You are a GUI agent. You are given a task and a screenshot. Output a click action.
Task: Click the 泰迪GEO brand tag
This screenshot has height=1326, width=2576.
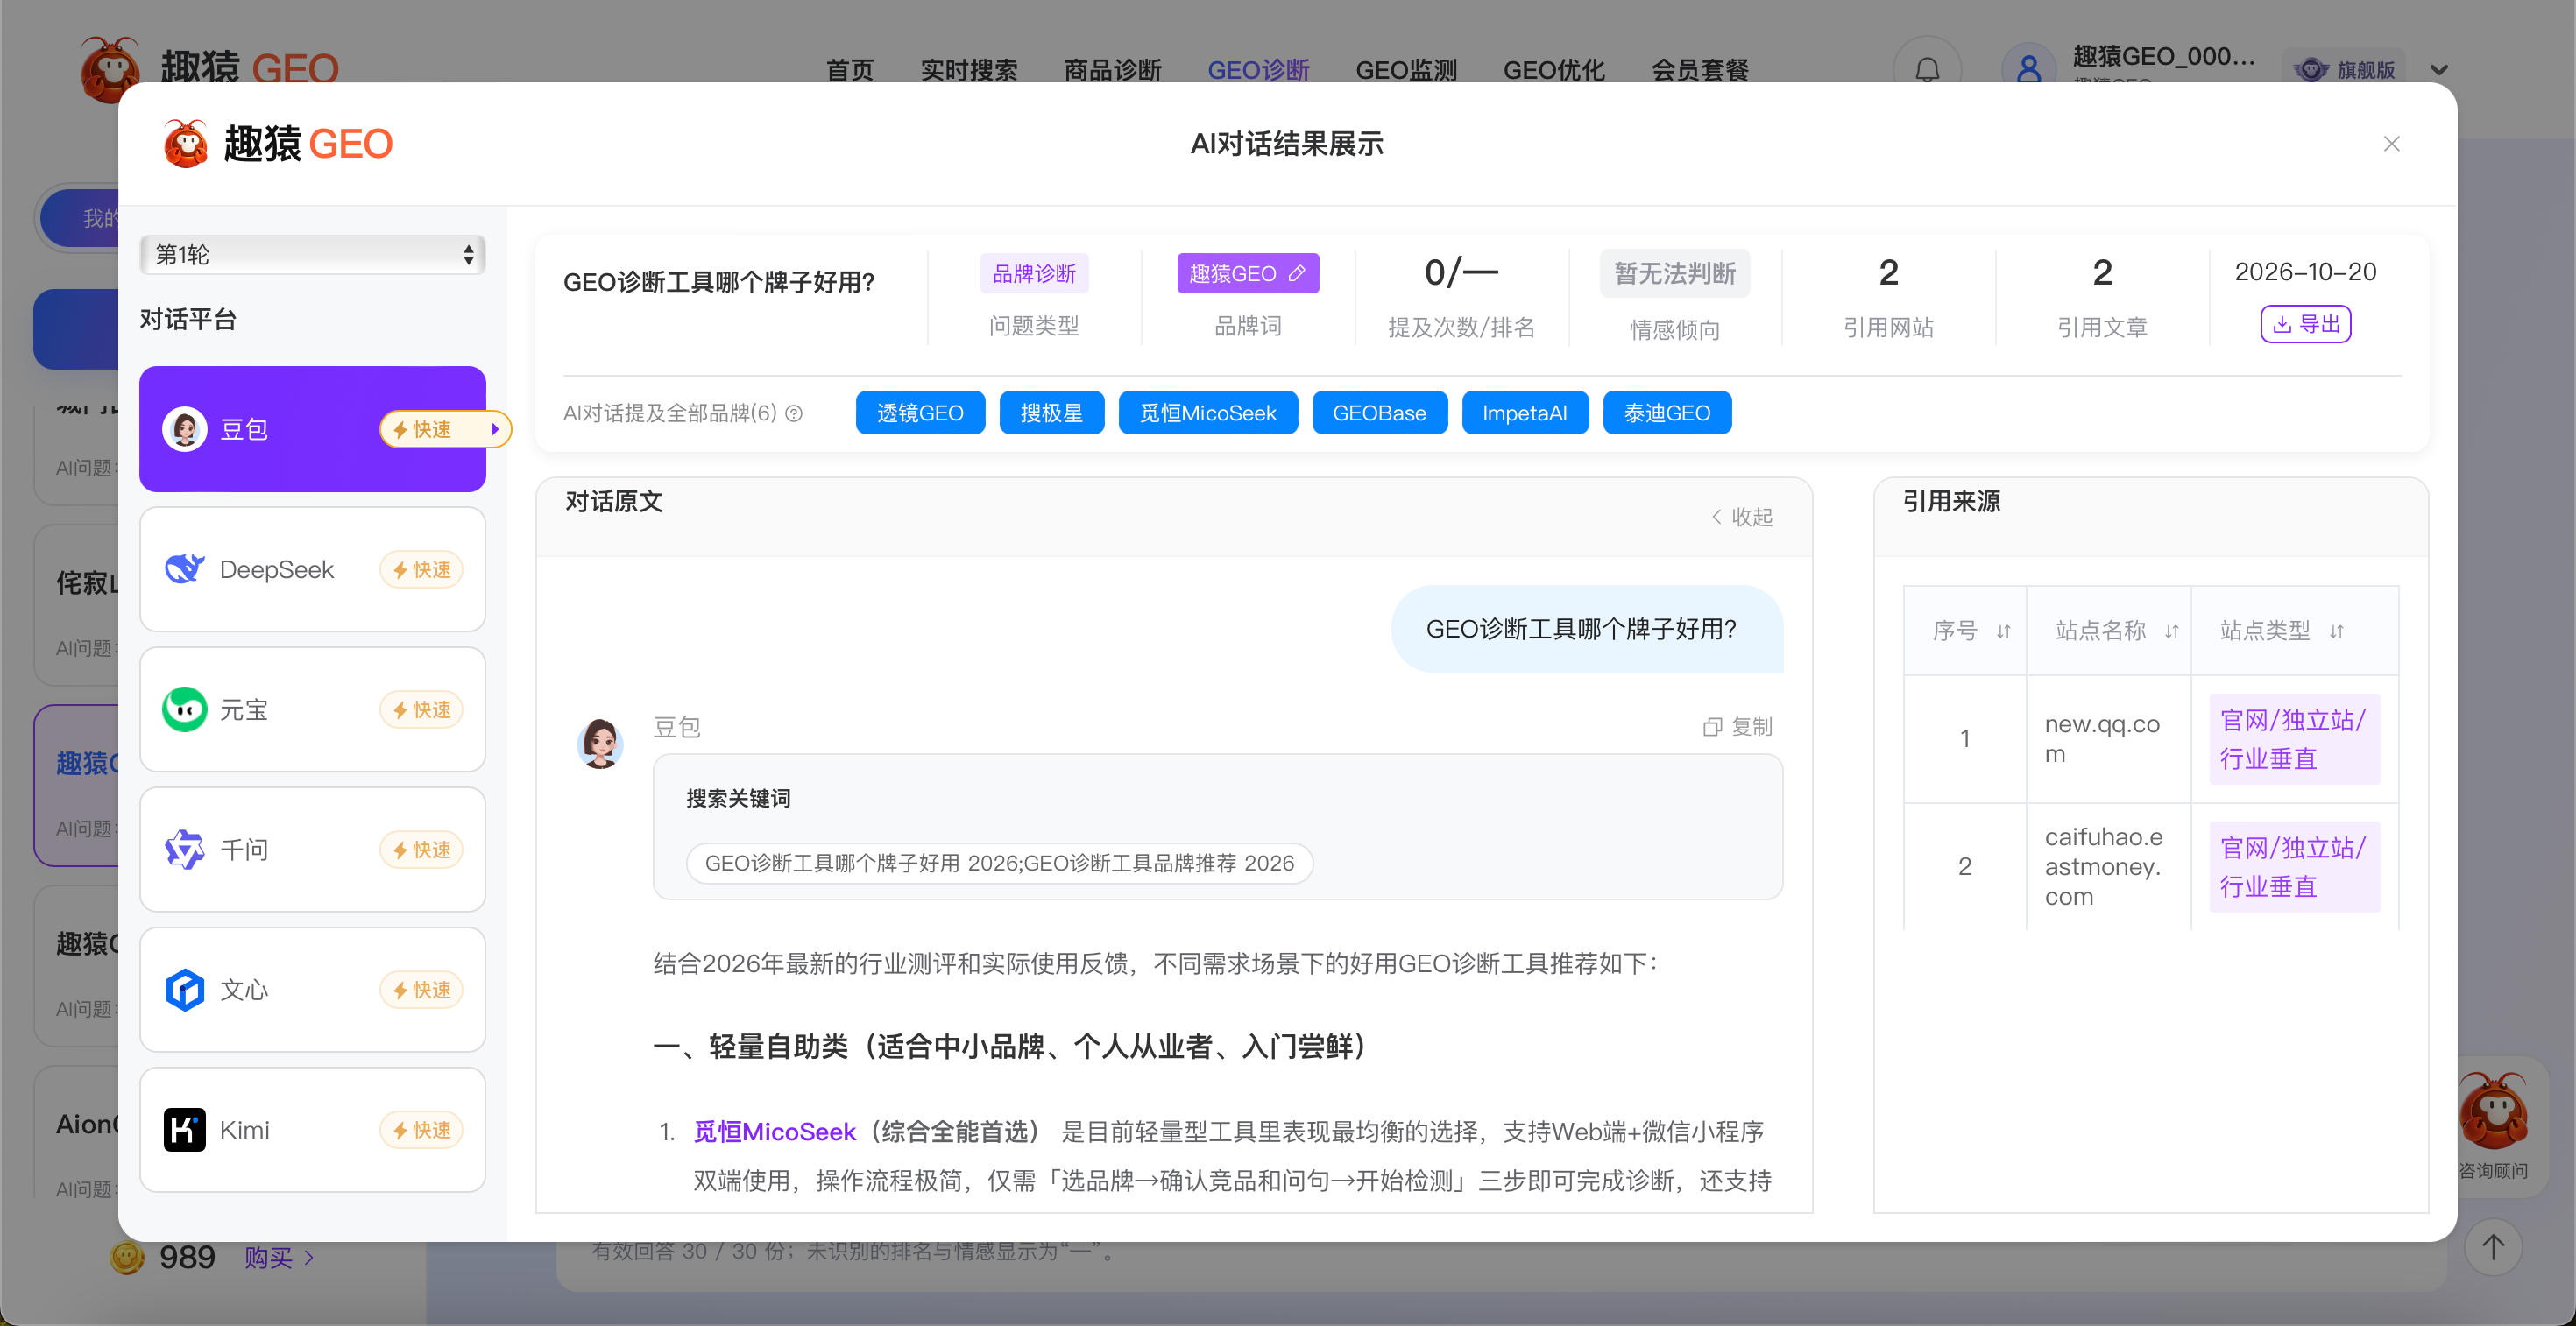pos(1667,413)
